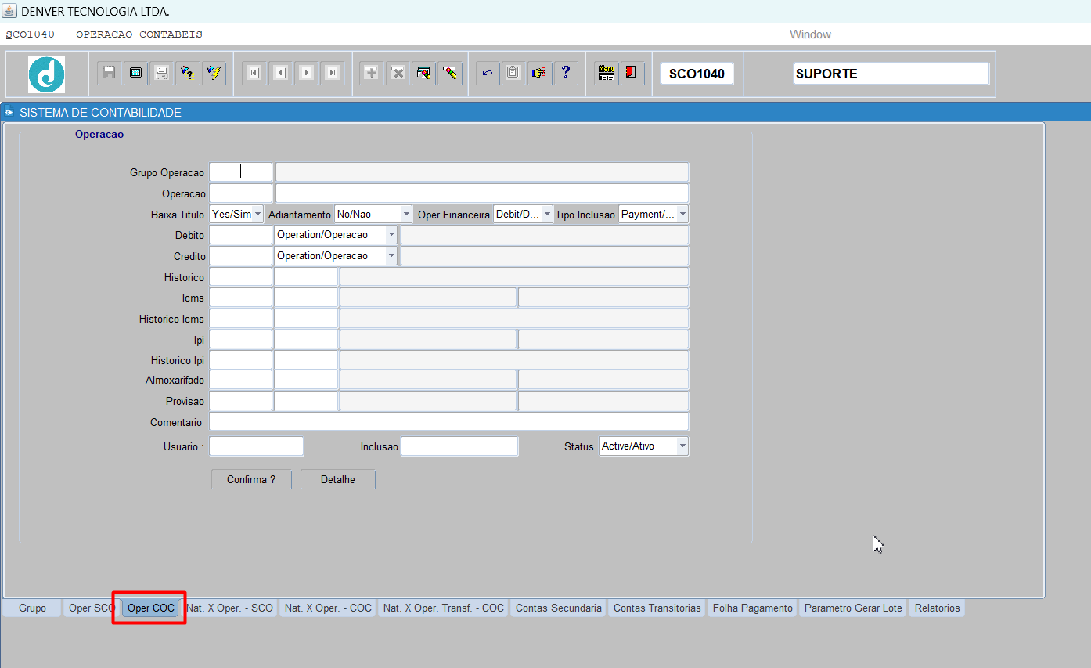Click the SCO1040 program code field
The height and width of the screenshot is (668, 1091).
click(697, 74)
